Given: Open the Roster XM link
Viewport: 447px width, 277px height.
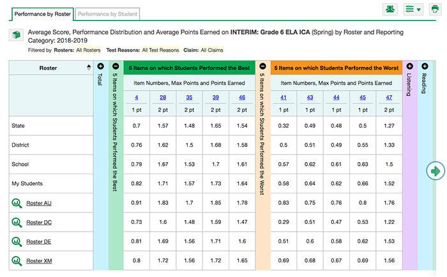Looking at the screenshot, I should [39, 261].
